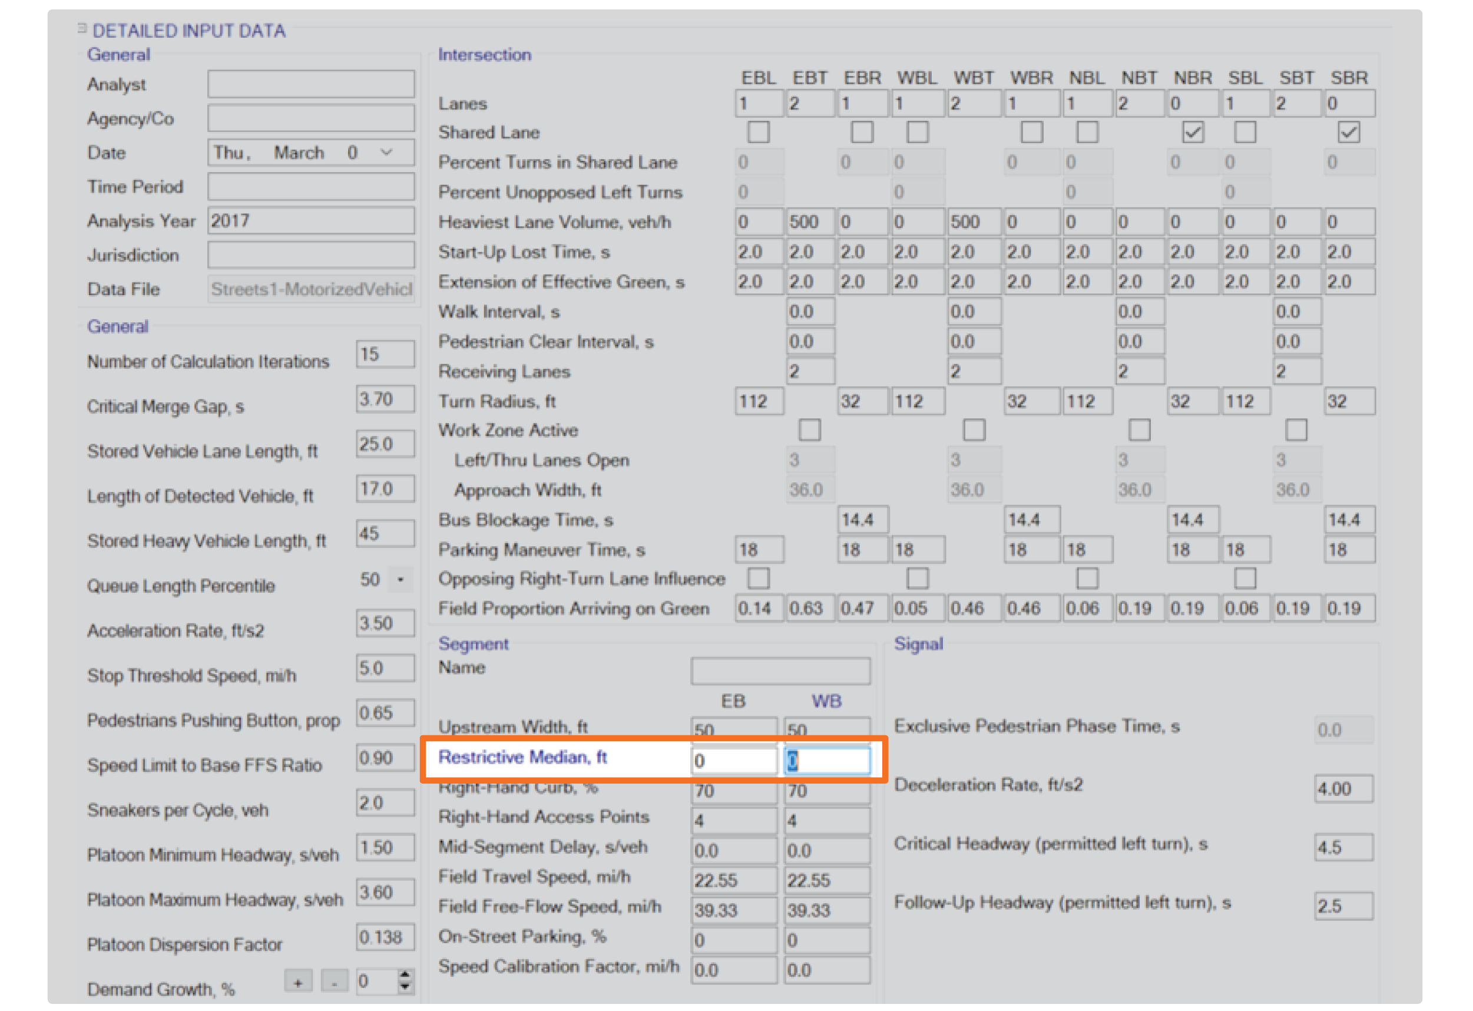1473x1011 pixels.
Task: Enable Work Zone Active for SBT
Action: click(x=1296, y=429)
